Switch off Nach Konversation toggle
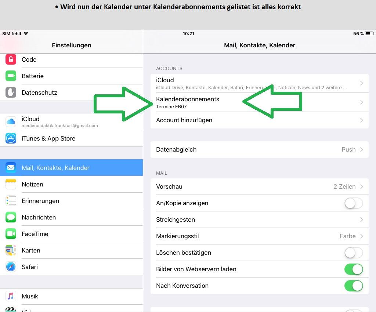376x312 pixels. [x=353, y=286]
